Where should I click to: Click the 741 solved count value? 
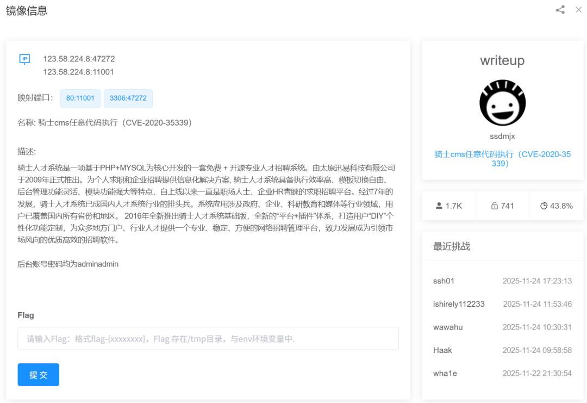point(507,206)
